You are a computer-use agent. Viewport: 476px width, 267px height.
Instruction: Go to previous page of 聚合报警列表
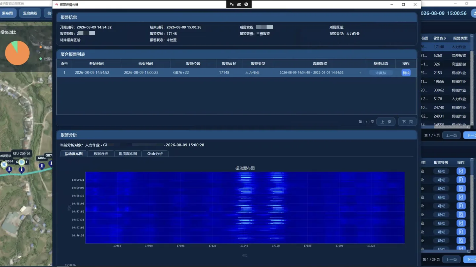coord(386,122)
